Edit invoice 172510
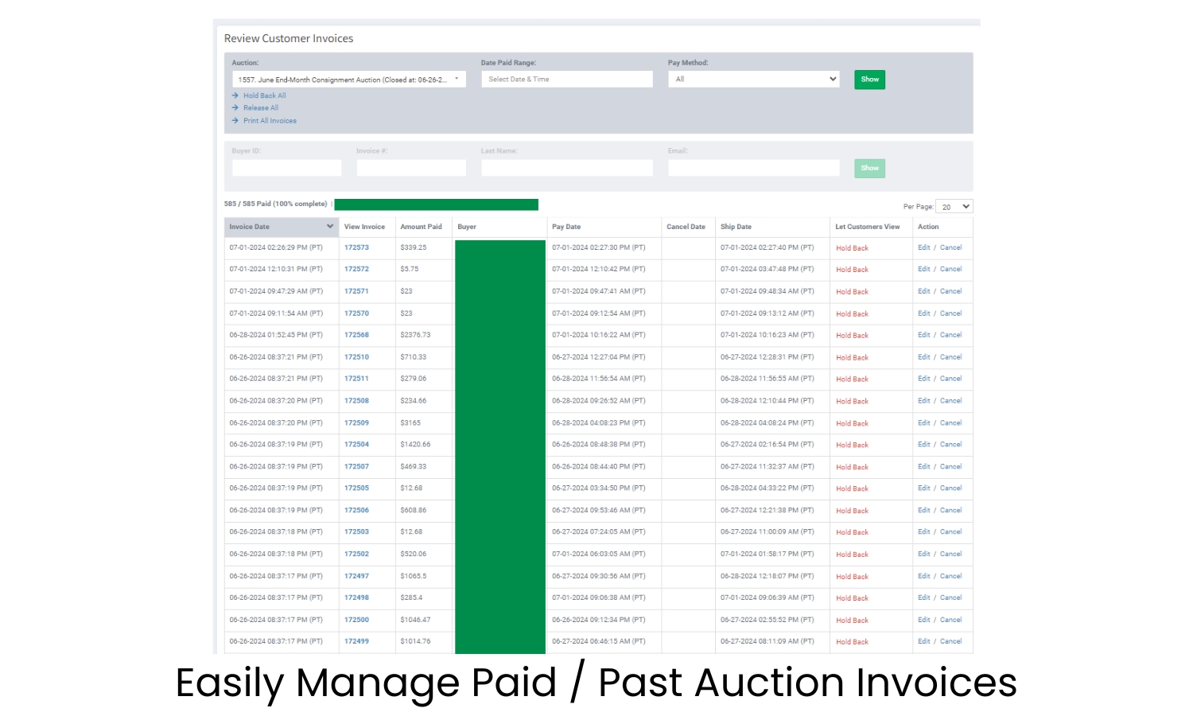Viewport: 1193px width, 716px height. point(923,357)
